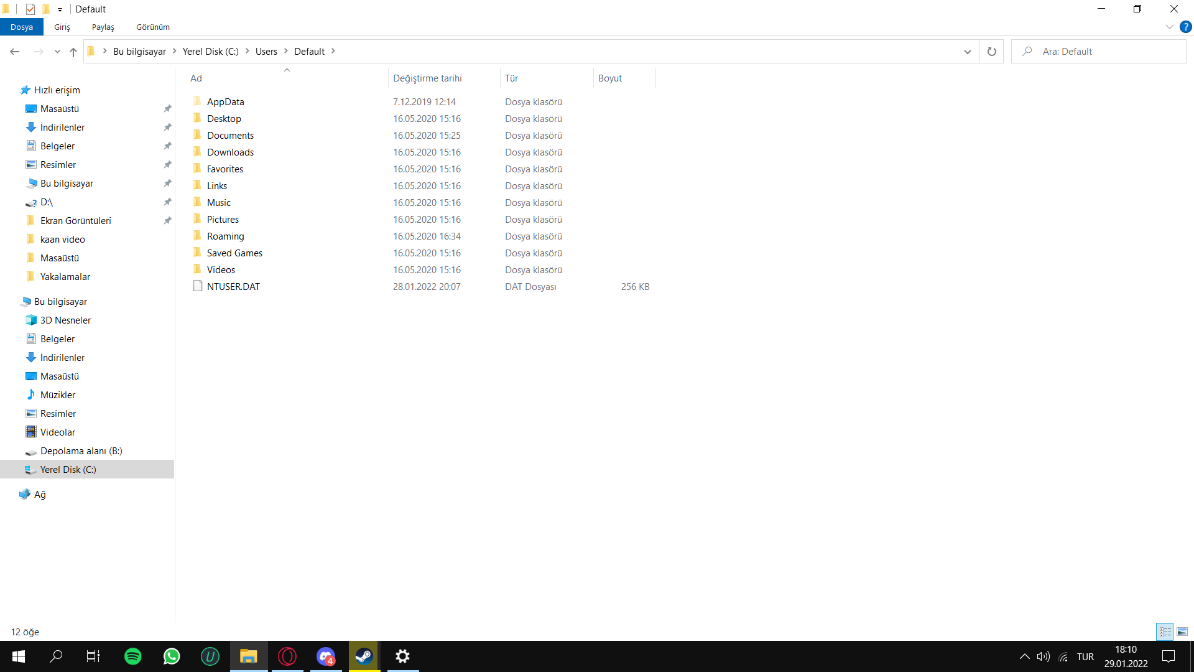Open Steam from the taskbar

point(364,656)
